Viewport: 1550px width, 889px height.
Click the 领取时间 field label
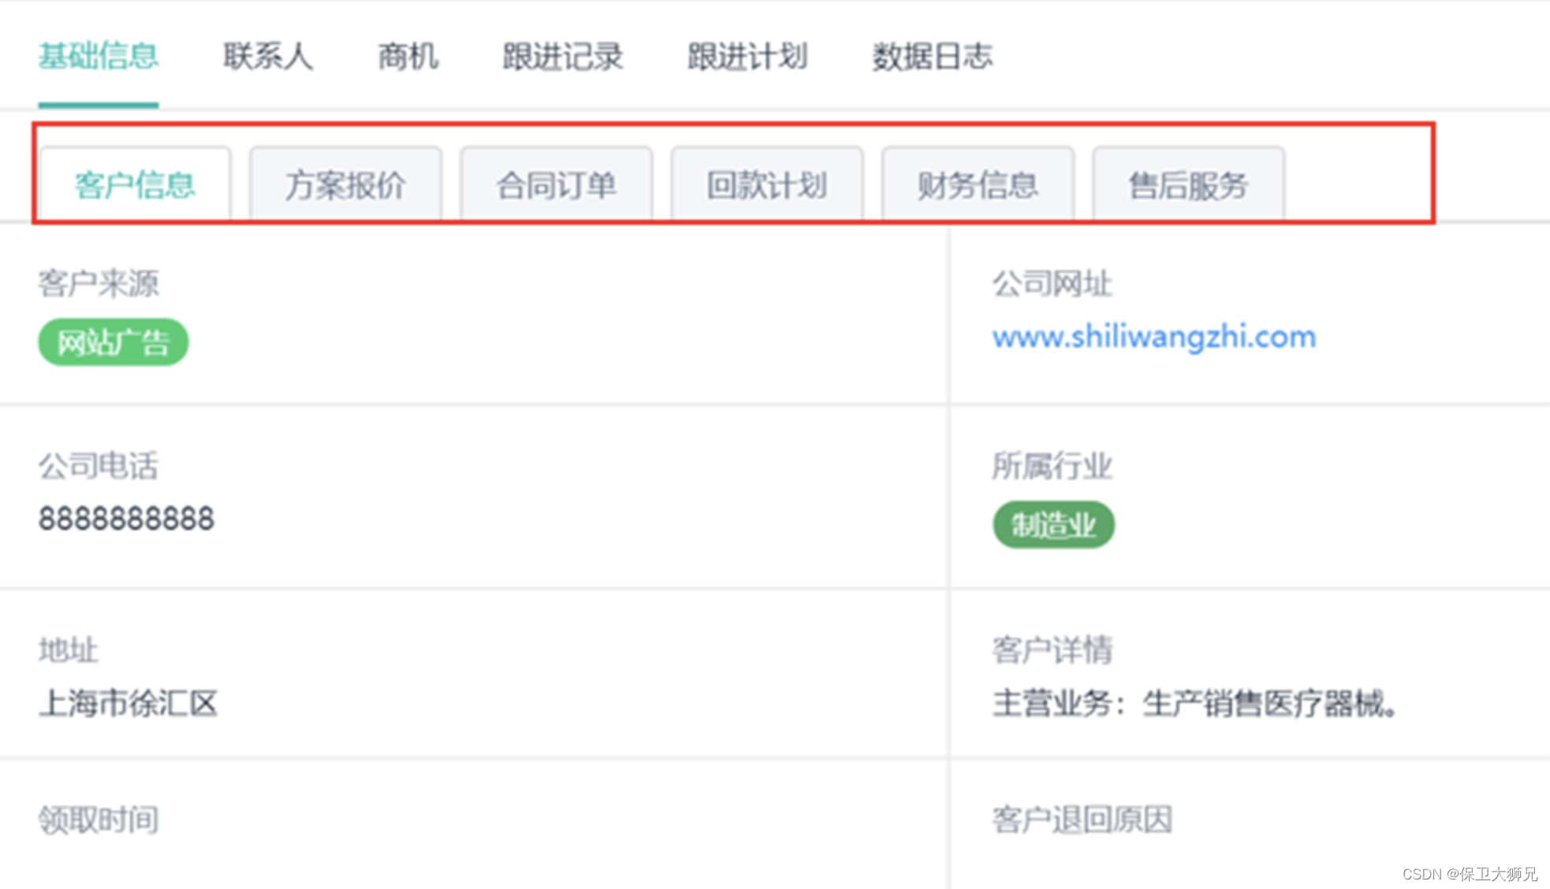[x=99, y=820]
